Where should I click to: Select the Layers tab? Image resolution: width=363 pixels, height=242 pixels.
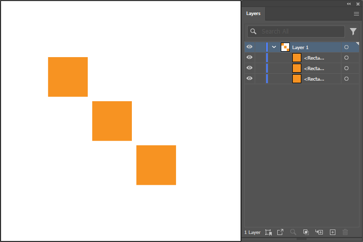(253, 14)
